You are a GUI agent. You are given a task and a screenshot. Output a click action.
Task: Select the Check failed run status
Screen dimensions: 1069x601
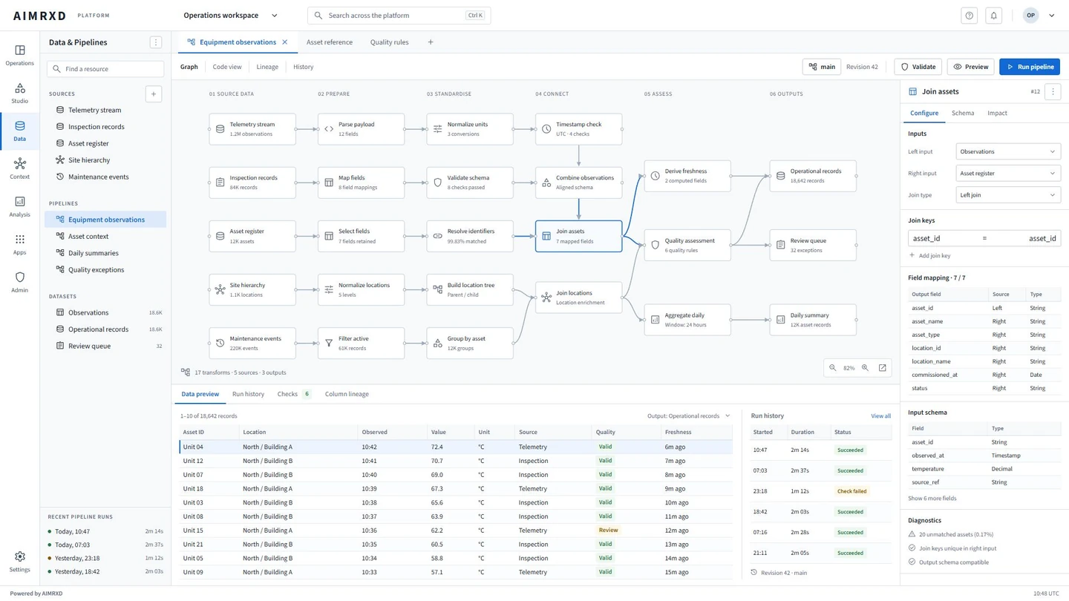click(851, 491)
